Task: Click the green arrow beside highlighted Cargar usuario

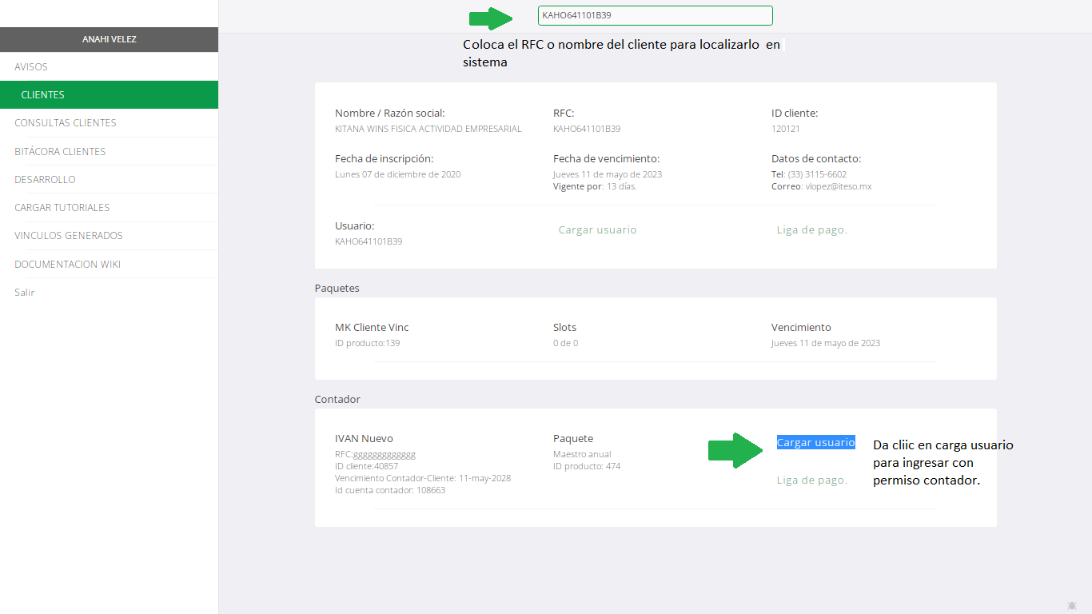Action: 735,450
